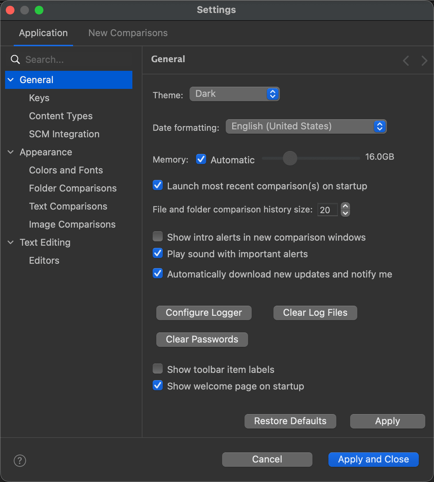The image size is (434, 482).
Task: Go back with the left arrow
Action: 406,60
